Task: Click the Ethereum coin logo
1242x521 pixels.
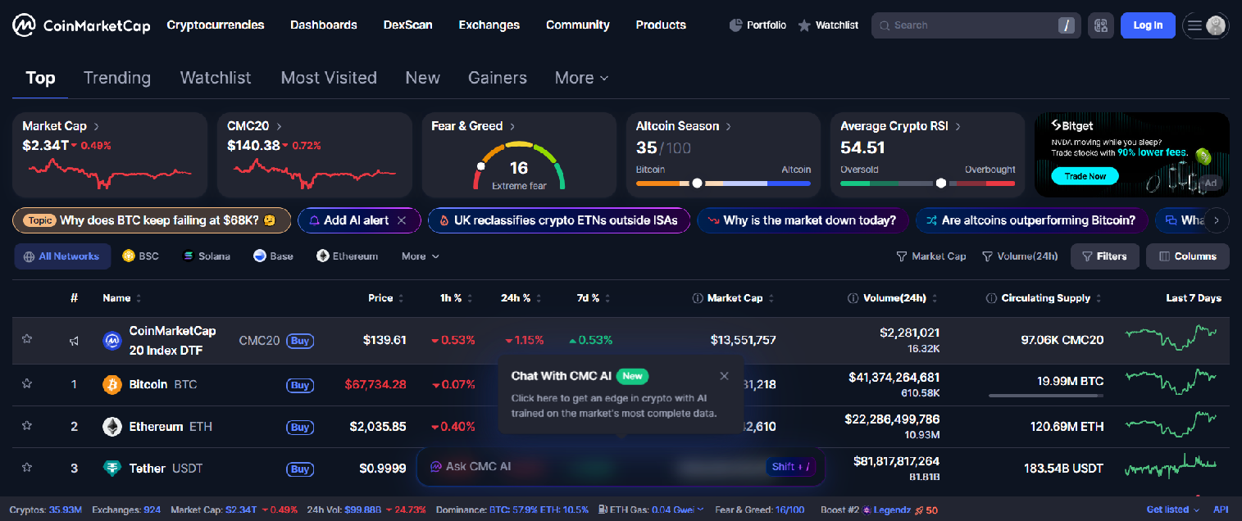Action: (x=112, y=427)
